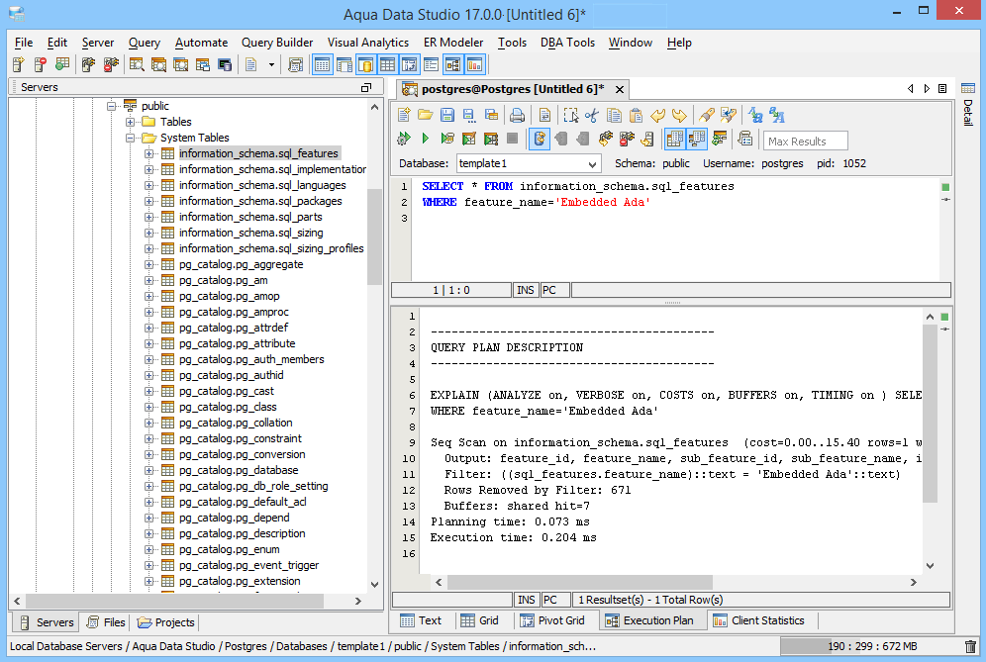Click the results pane horizontal scrollbar thumb
Viewport: 986px width, 662px height.
580,582
